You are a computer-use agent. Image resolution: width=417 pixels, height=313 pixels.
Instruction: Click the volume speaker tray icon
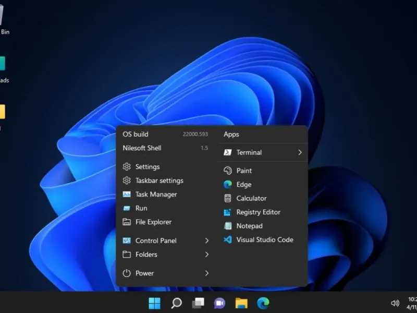tap(395, 303)
